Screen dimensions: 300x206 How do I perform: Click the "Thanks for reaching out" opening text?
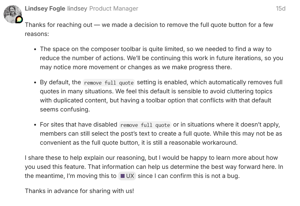click(x=58, y=25)
